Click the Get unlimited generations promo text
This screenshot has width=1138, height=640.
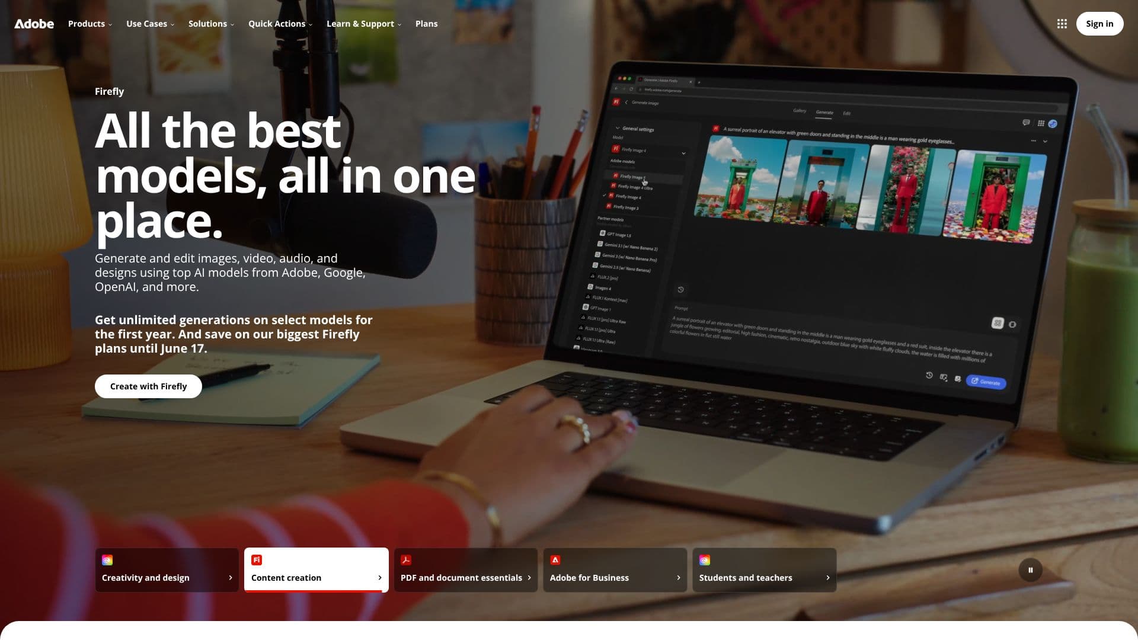tap(234, 334)
